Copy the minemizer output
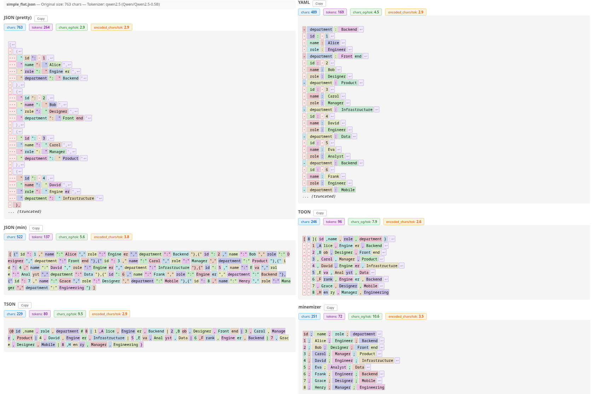 click(x=331, y=308)
